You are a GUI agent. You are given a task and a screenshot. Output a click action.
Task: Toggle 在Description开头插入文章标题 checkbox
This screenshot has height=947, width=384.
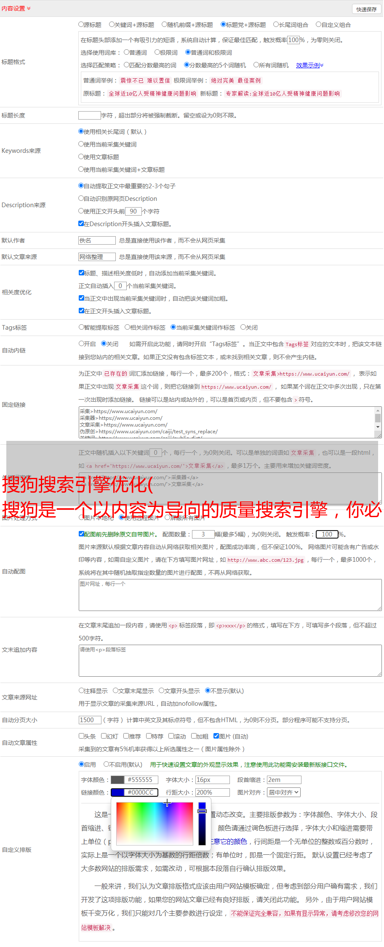coord(81,224)
